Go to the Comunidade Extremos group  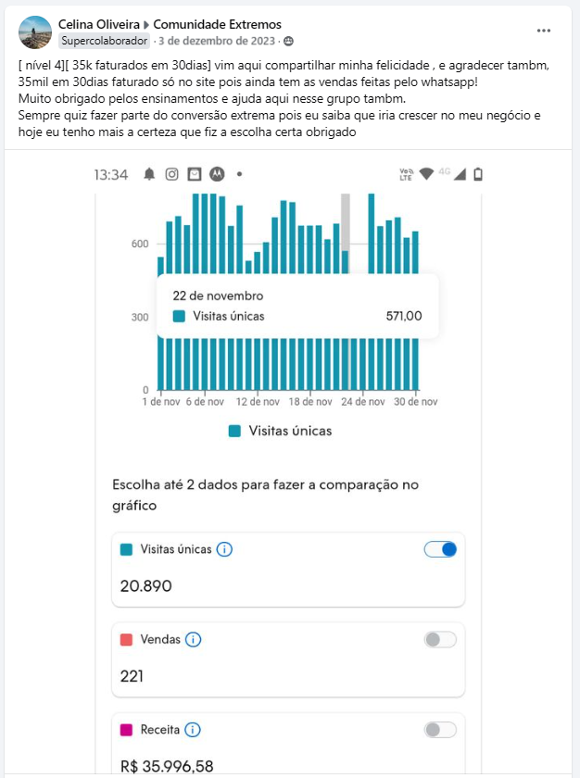pos(217,24)
